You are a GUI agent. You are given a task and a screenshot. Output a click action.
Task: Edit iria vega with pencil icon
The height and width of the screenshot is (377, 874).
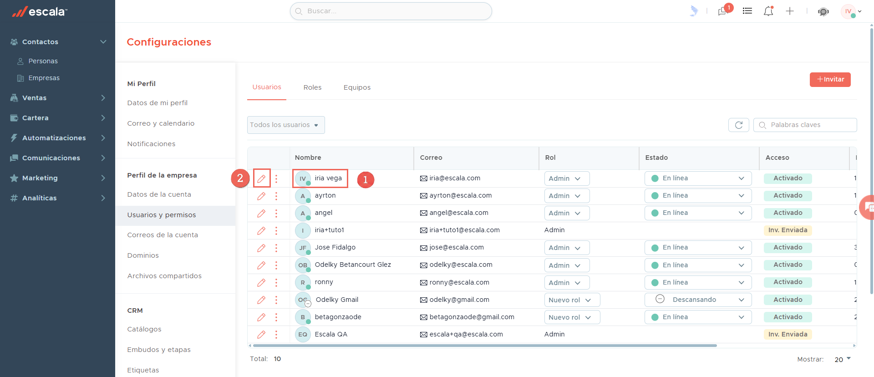pos(261,178)
